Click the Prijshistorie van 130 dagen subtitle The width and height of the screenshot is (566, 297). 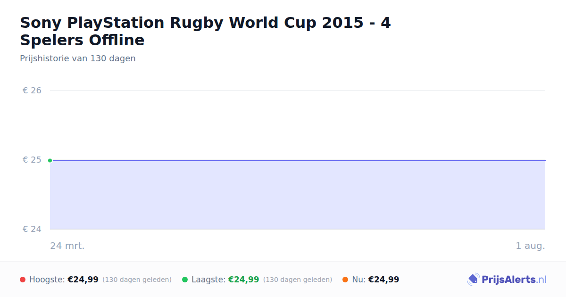(x=78, y=58)
